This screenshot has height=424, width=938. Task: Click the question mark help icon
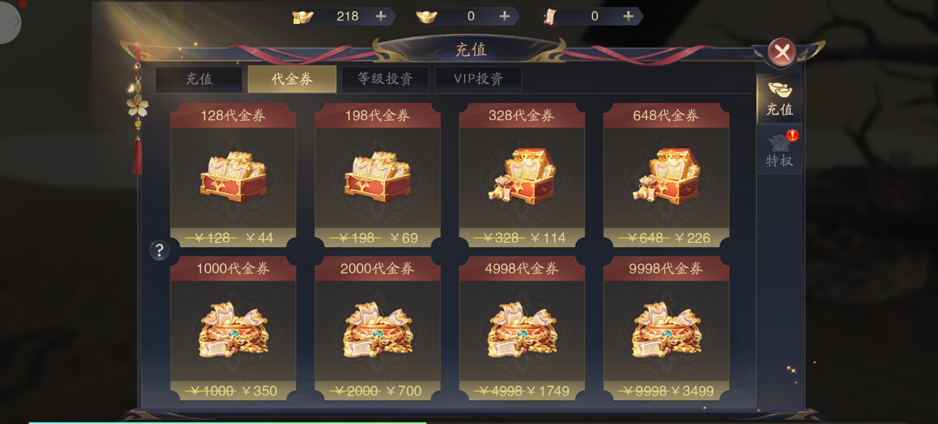[159, 250]
